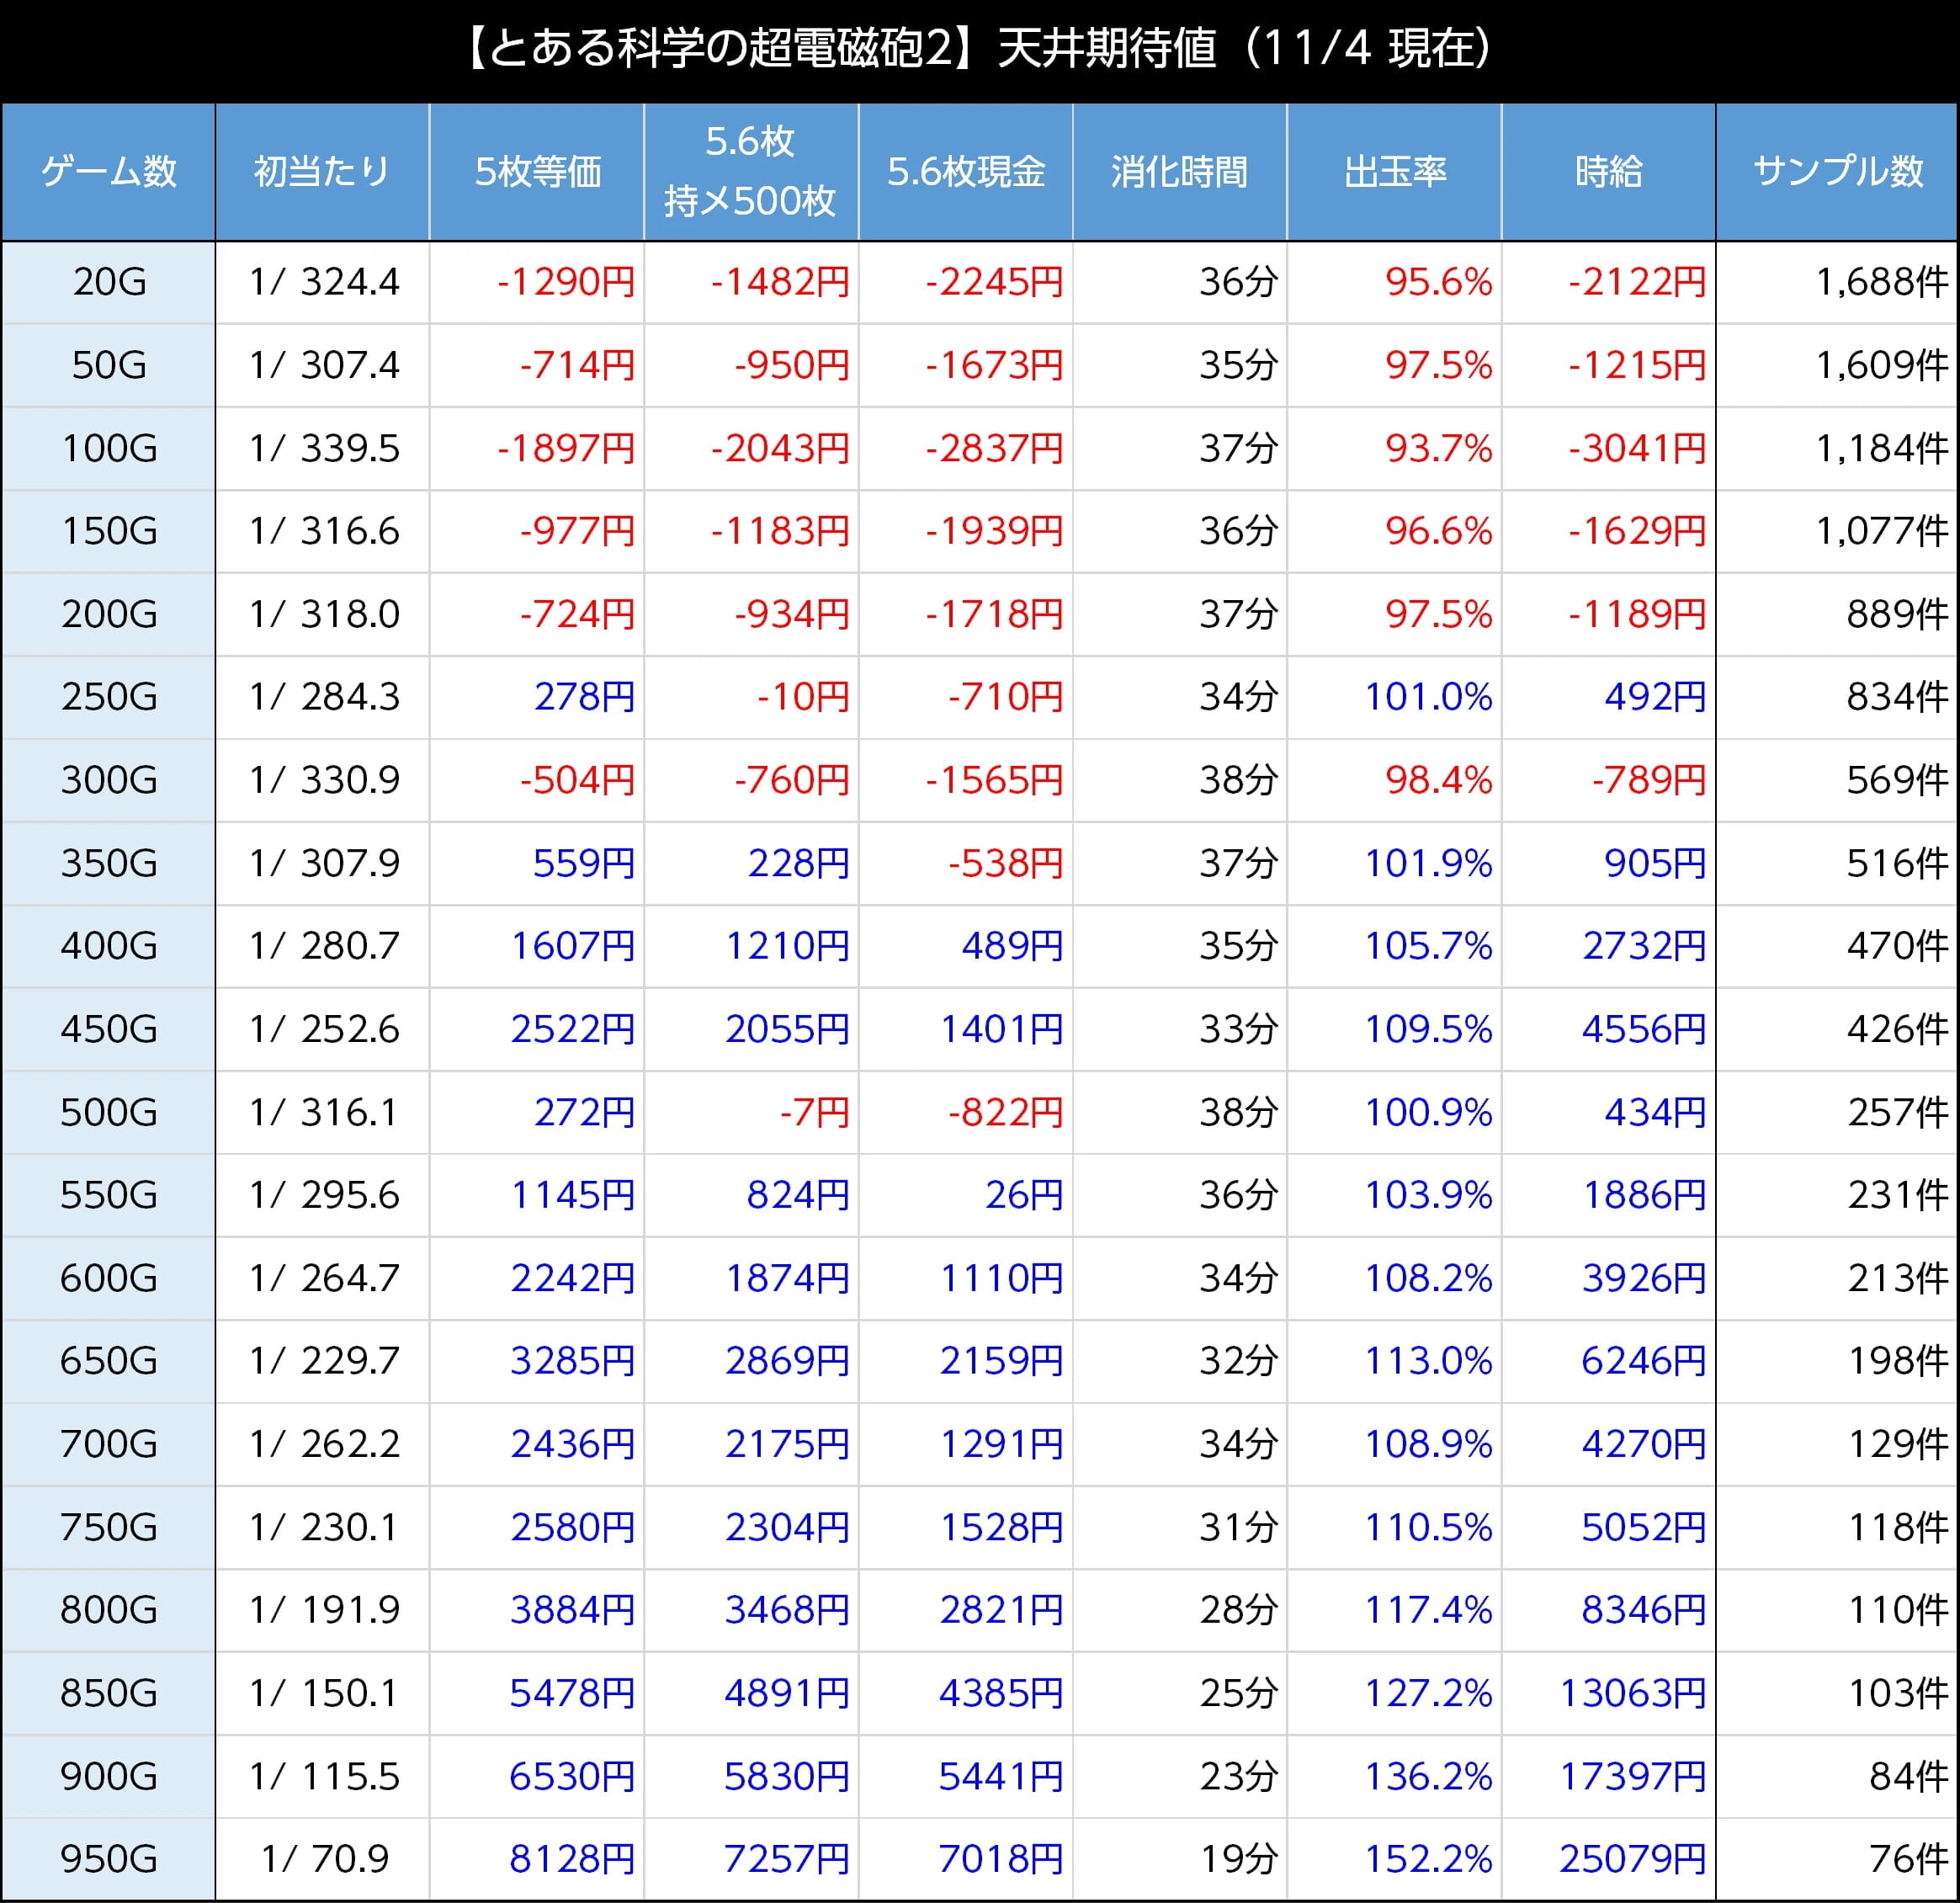Click the 1,688件 sample count cell
Image resolution: width=1960 pixels, height=1903 pixels.
pyautogui.click(x=1880, y=282)
